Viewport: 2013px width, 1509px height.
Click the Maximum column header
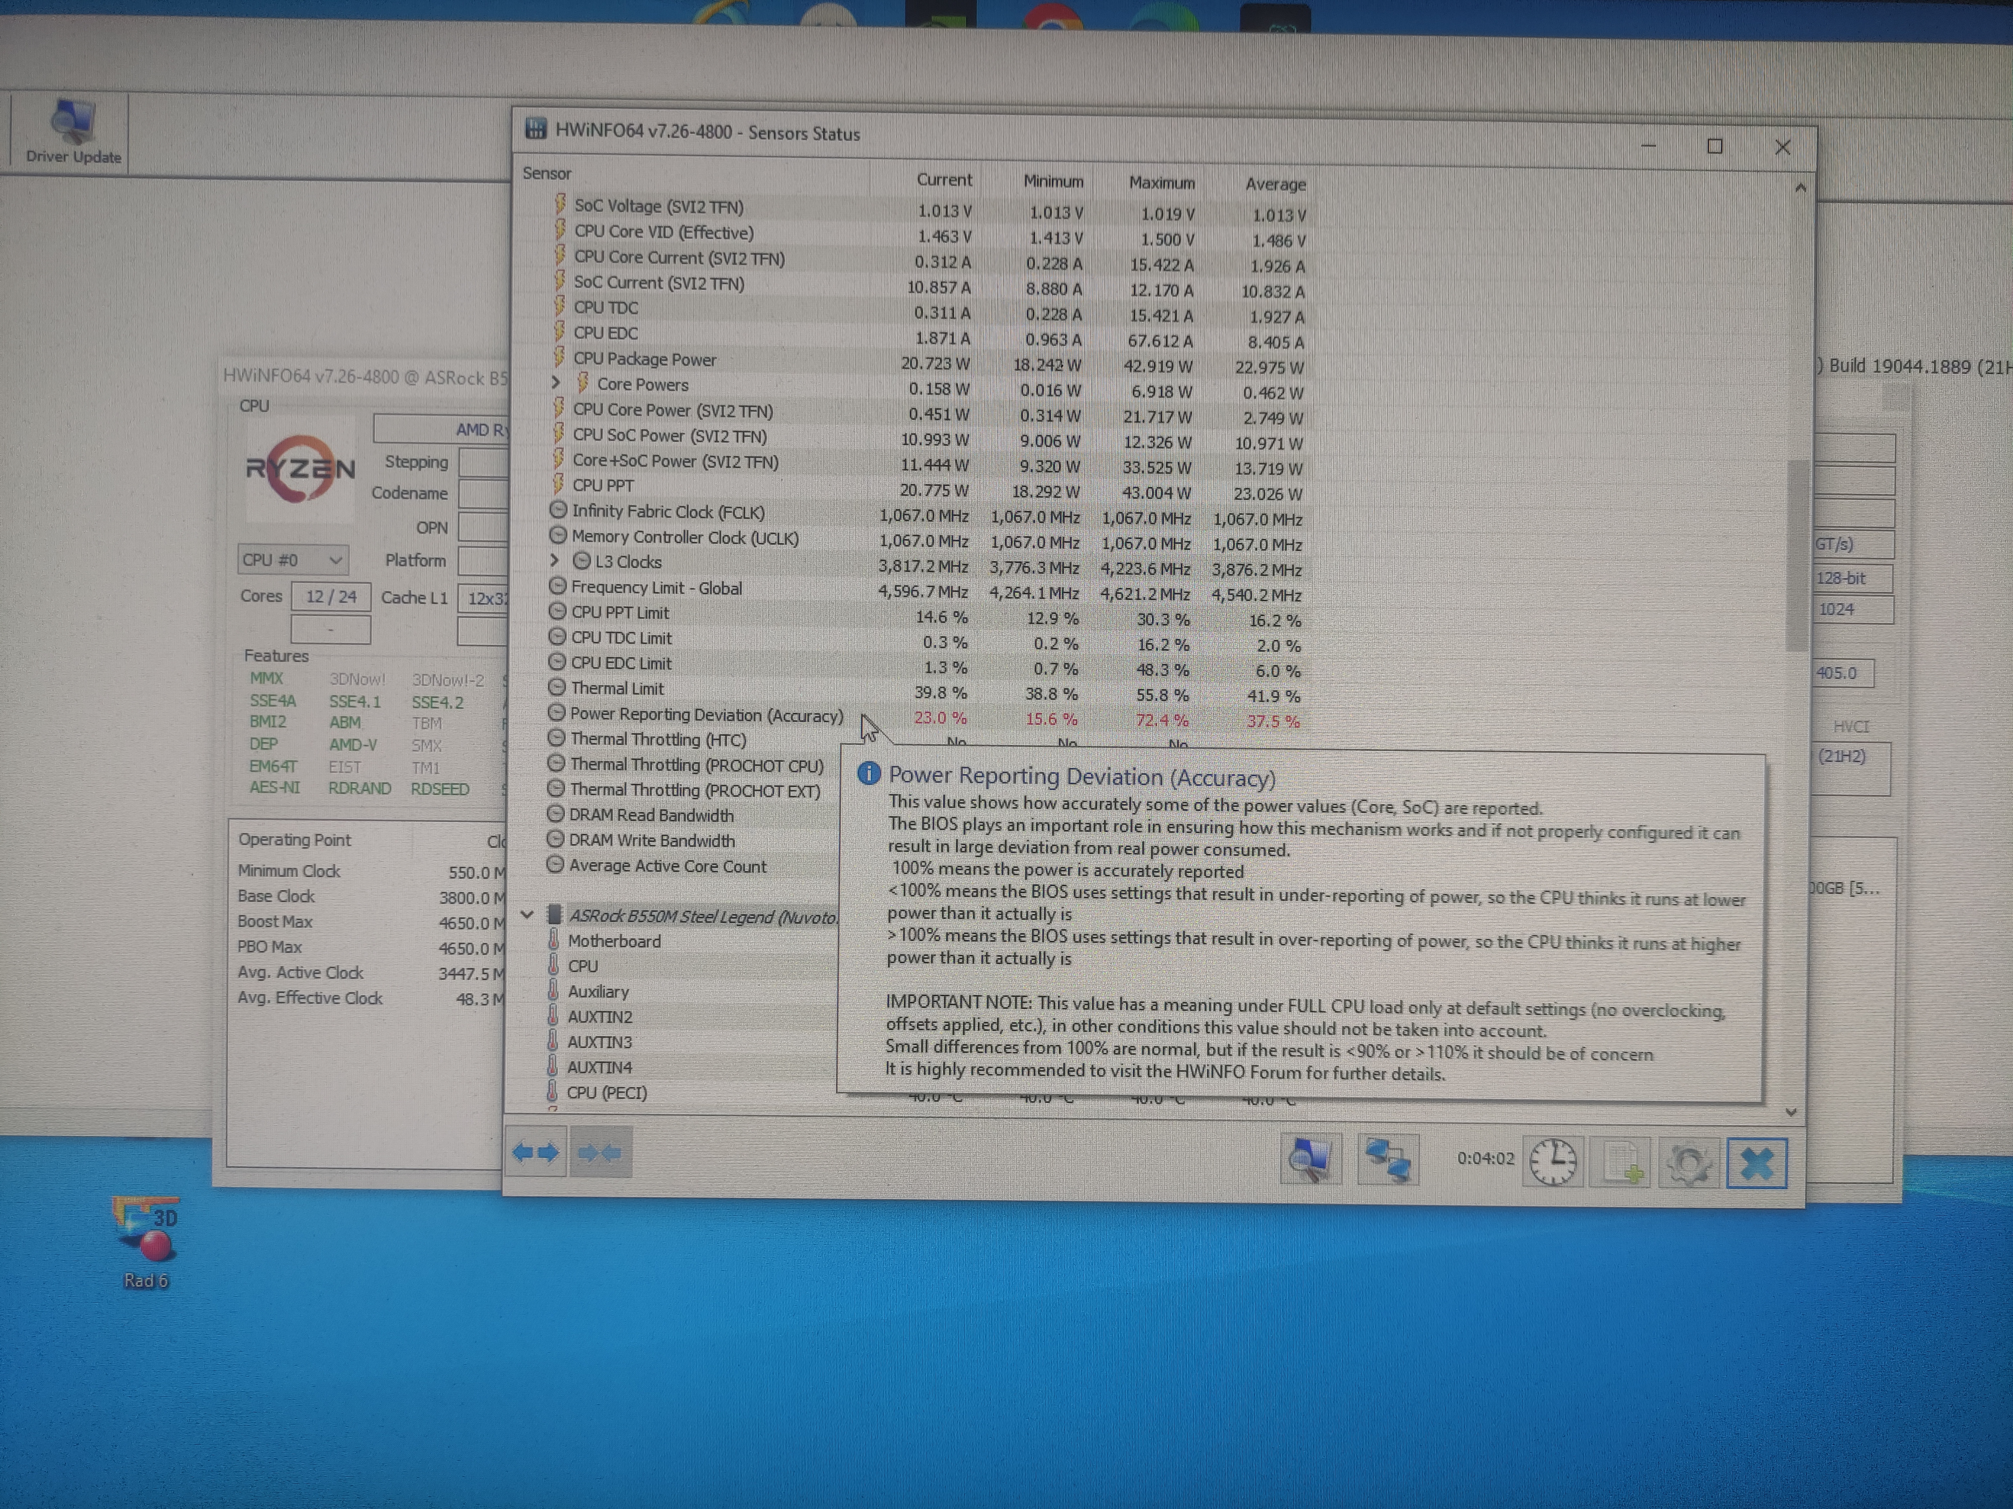coord(1161,183)
